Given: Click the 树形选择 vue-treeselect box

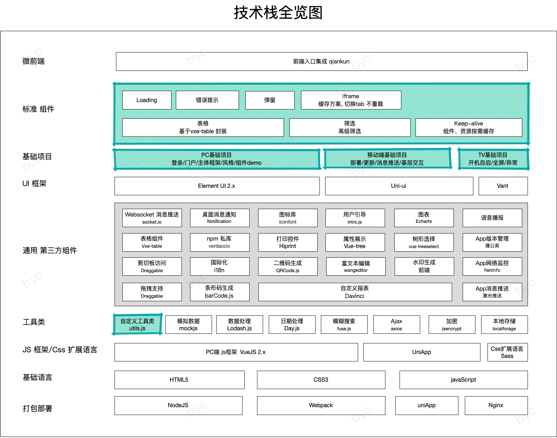Looking at the screenshot, I should [x=424, y=242].
